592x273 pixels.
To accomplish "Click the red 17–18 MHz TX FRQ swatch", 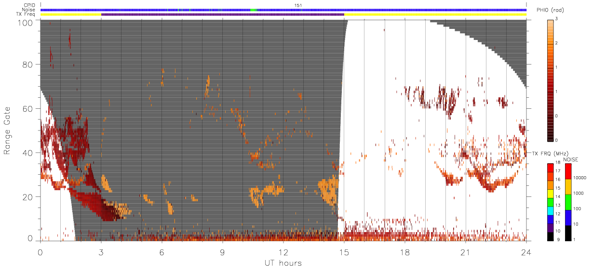I will coord(551,168).
